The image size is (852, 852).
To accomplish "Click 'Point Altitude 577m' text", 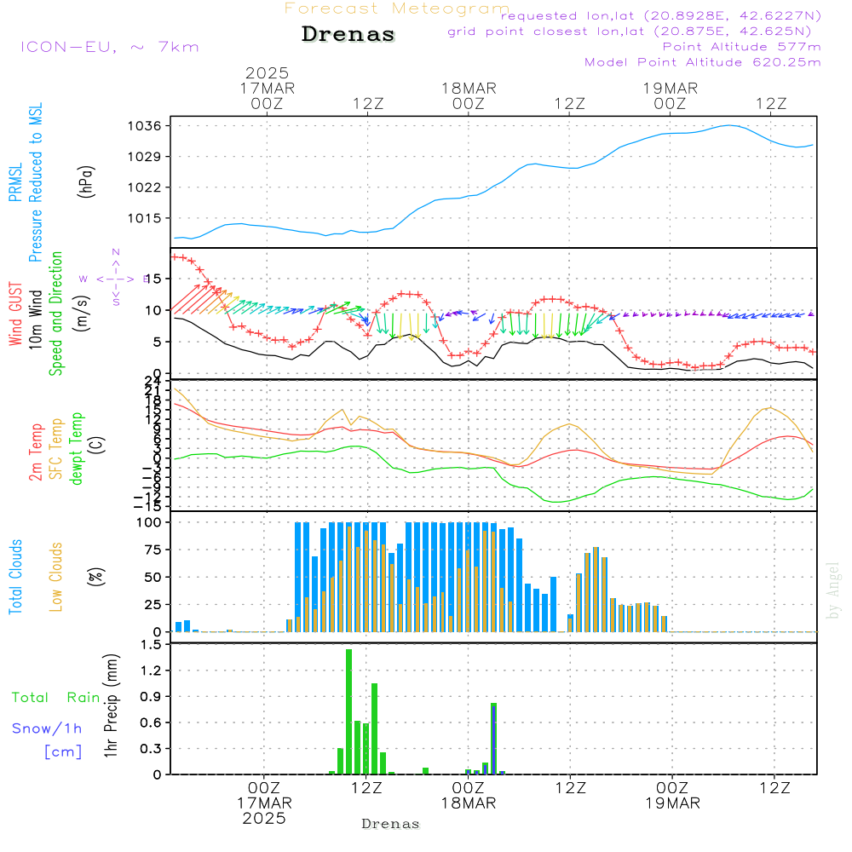I will pos(742,47).
